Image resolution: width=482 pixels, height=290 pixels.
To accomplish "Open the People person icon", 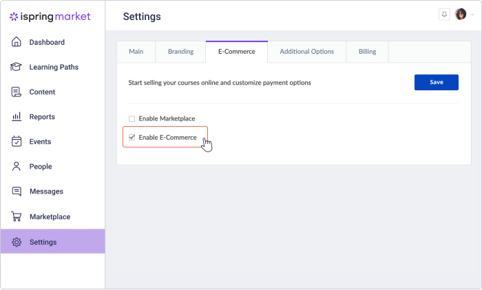I will pyautogui.click(x=17, y=167).
